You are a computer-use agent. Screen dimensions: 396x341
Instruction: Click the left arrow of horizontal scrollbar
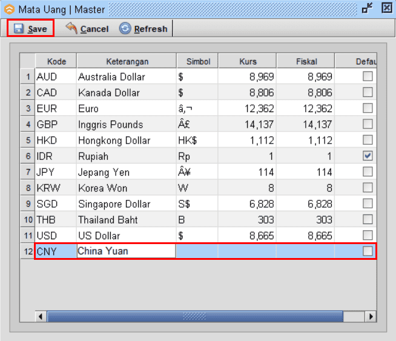41,316
